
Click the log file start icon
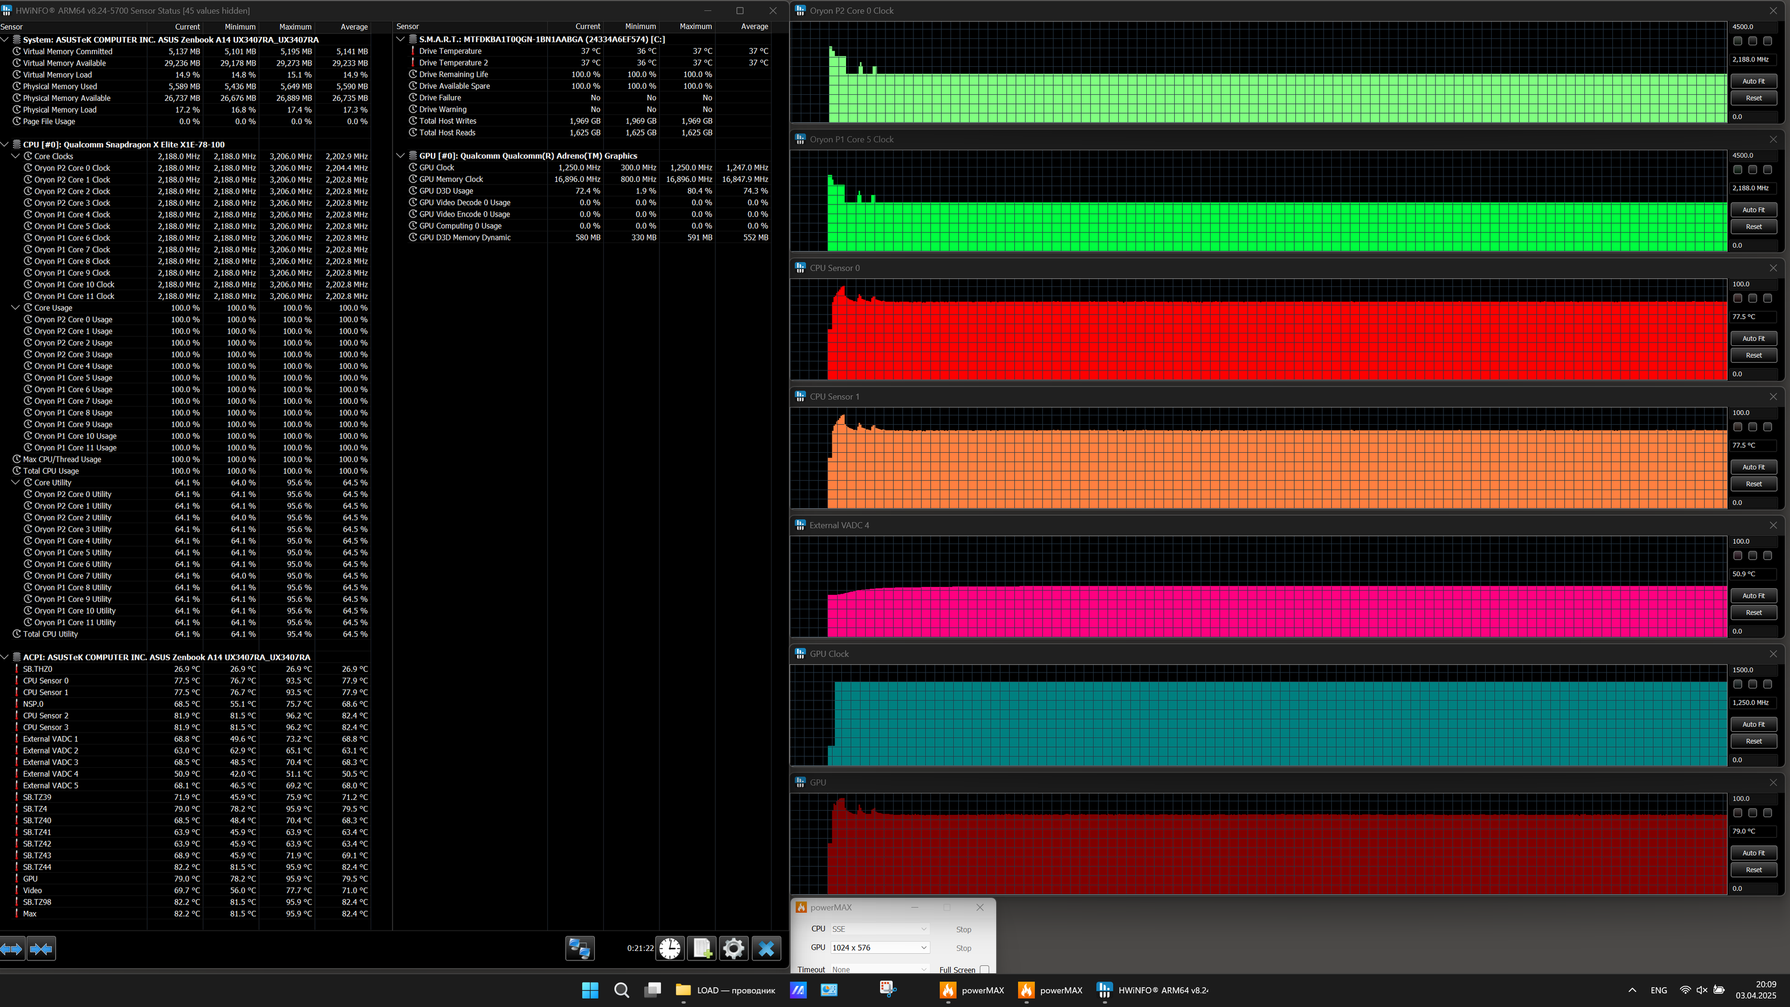point(702,949)
